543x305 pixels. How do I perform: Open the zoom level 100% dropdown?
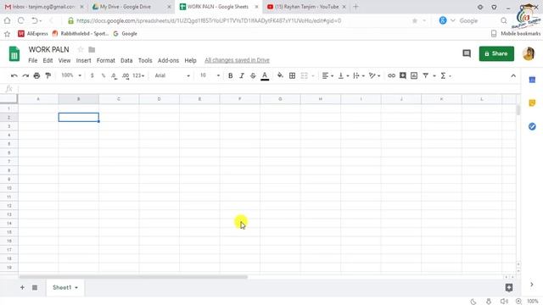tap(71, 75)
